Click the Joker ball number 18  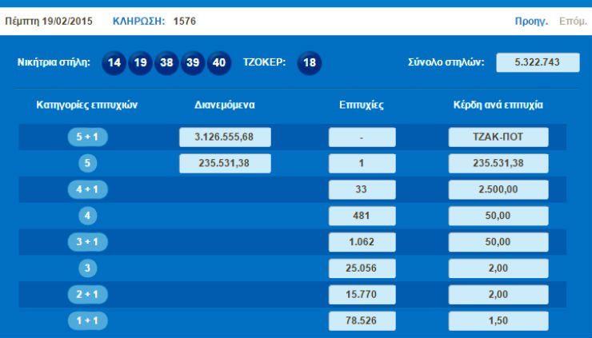coord(310,63)
